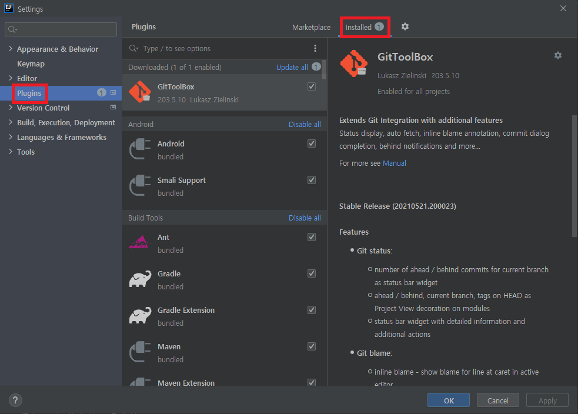The image size is (578, 414).
Task: Select Keymap in settings tree
Action: pos(31,64)
